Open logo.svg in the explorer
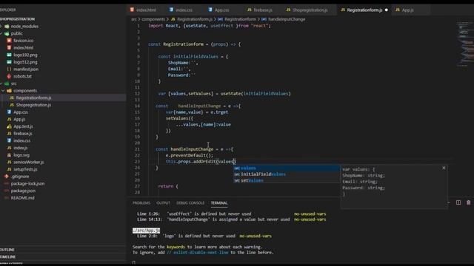Image resolution: width=474 pixels, height=266 pixels. click(21, 155)
